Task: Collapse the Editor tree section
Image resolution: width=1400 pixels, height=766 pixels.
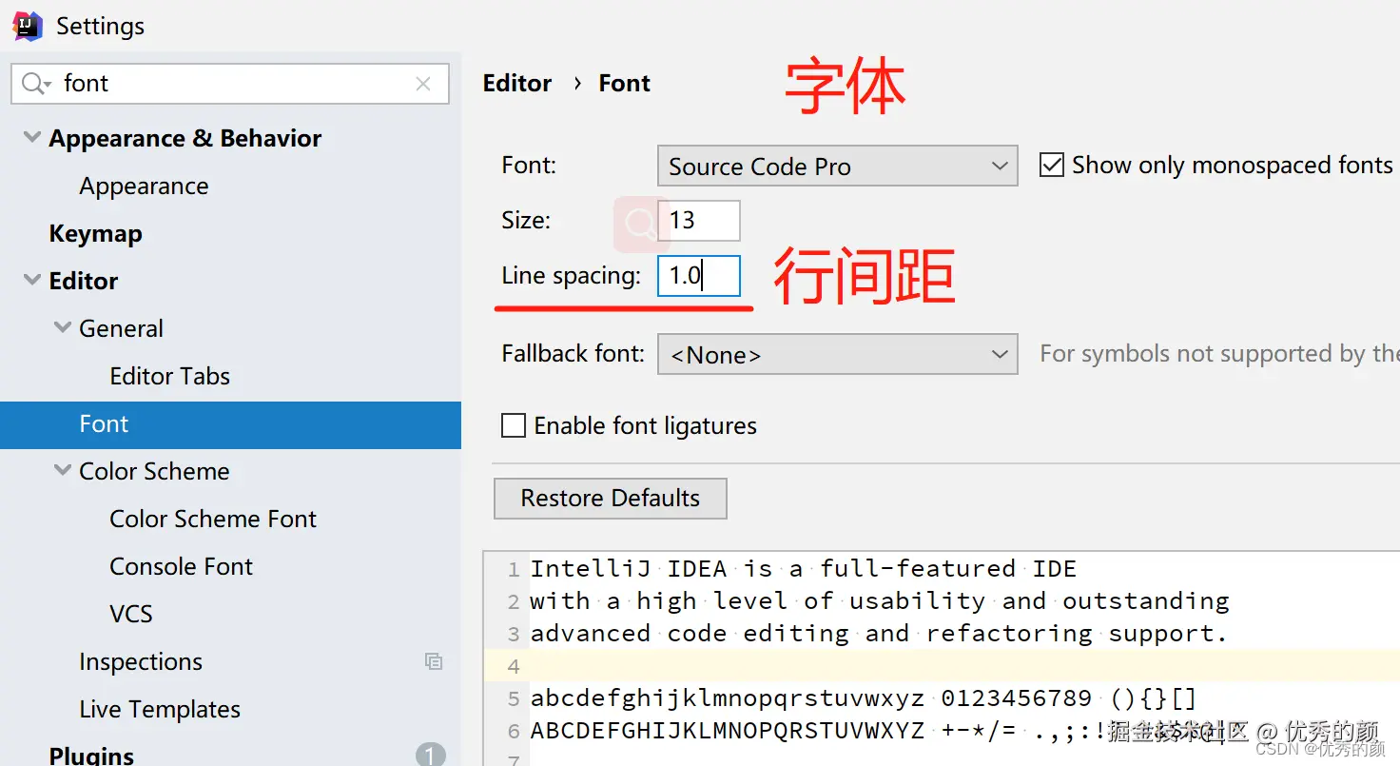Action: click(x=32, y=281)
